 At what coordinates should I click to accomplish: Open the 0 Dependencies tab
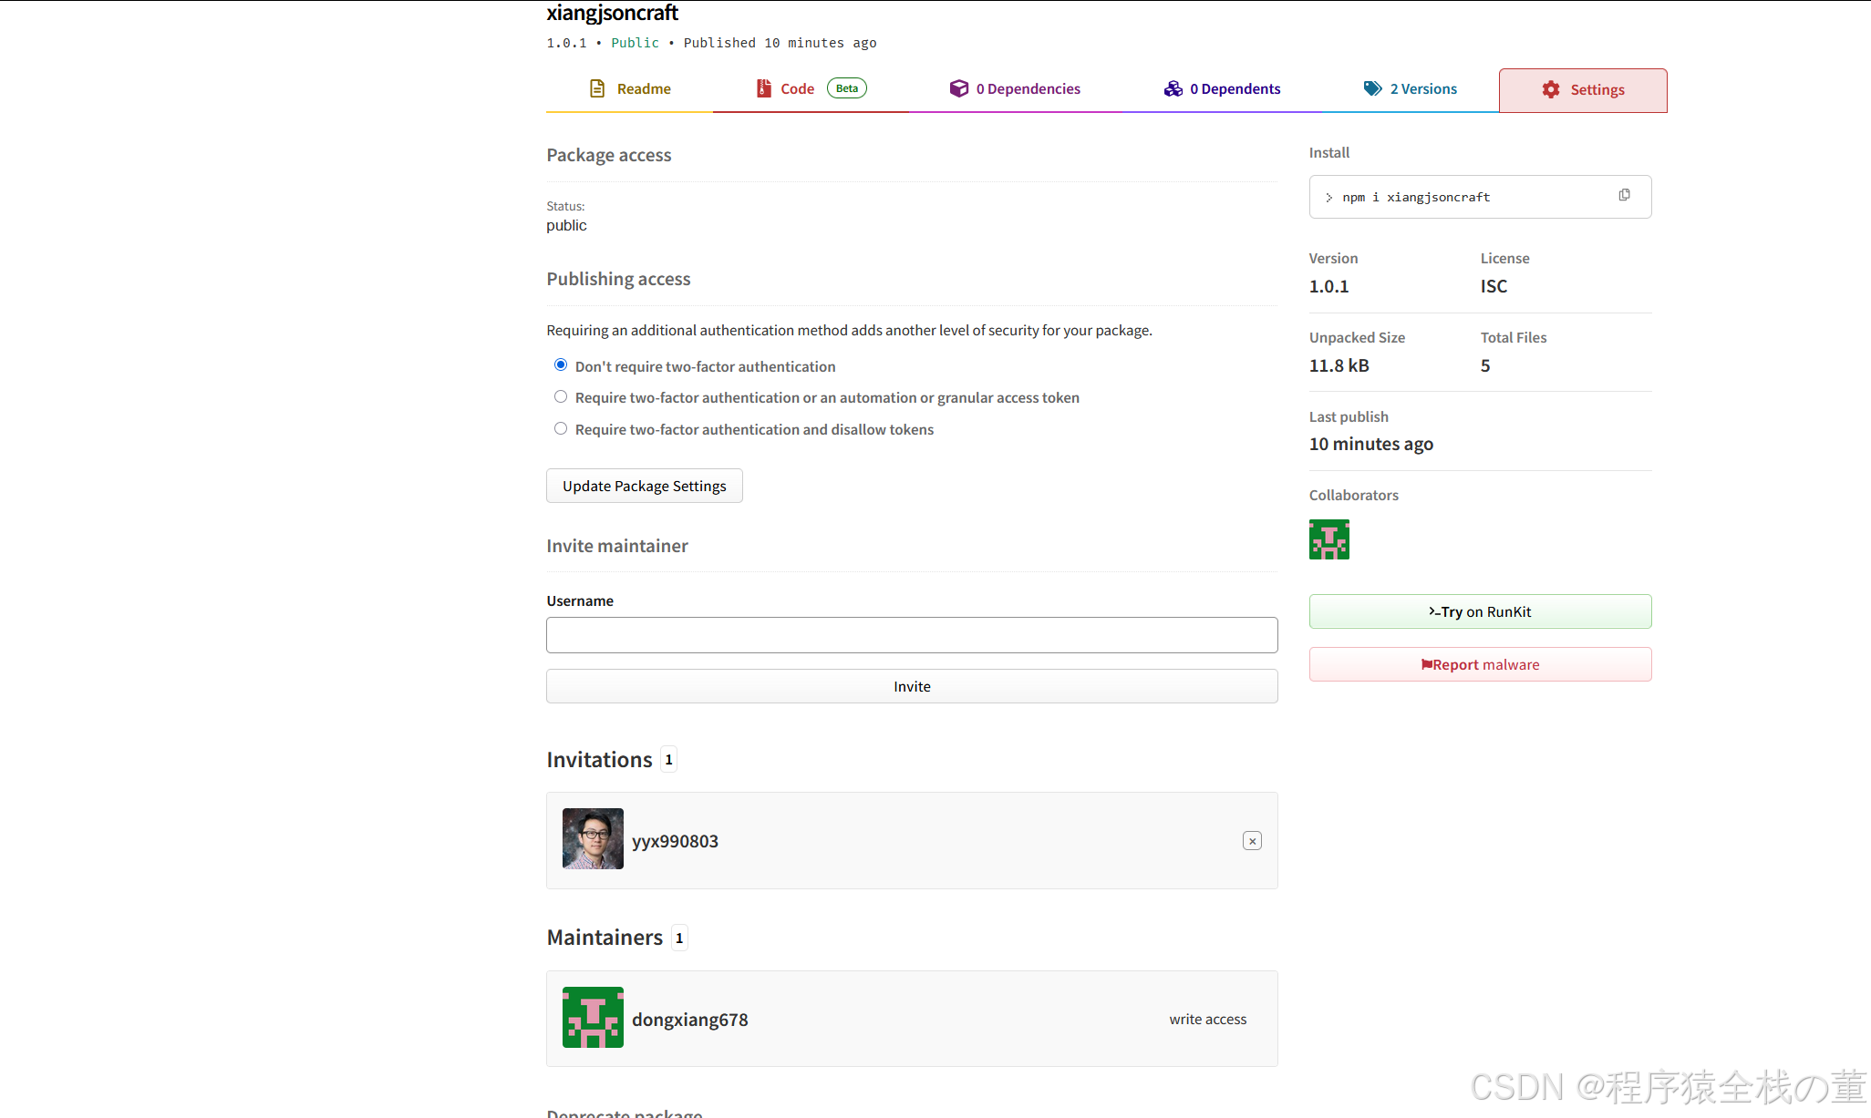[1014, 89]
